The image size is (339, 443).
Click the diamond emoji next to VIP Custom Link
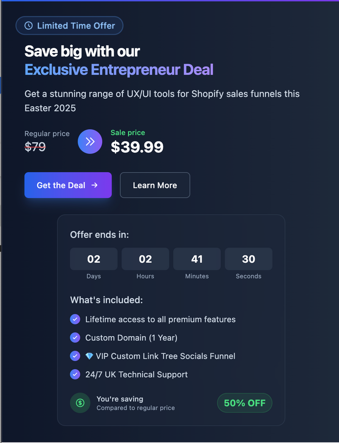(89, 356)
